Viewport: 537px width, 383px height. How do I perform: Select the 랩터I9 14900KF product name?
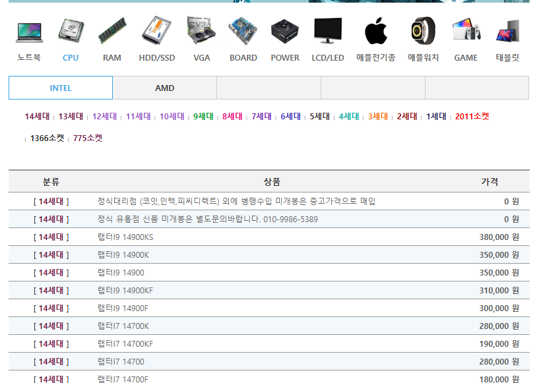[125, 291]
